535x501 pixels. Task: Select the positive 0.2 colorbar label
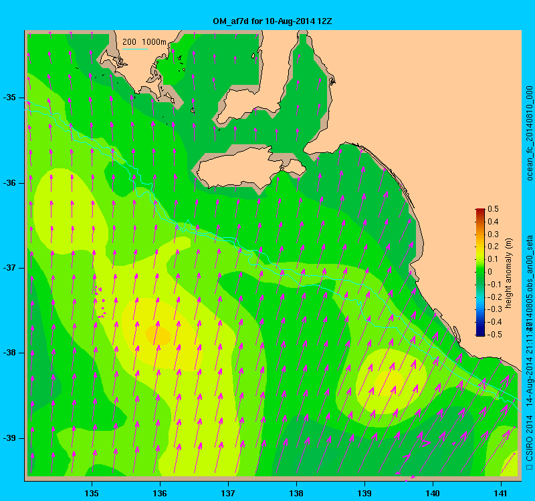493,246
